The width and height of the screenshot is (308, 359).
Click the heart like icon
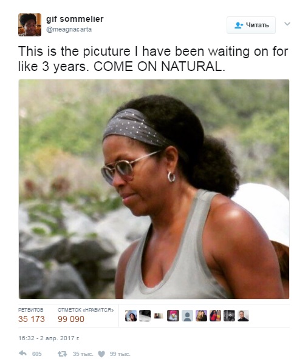point(101,354)
